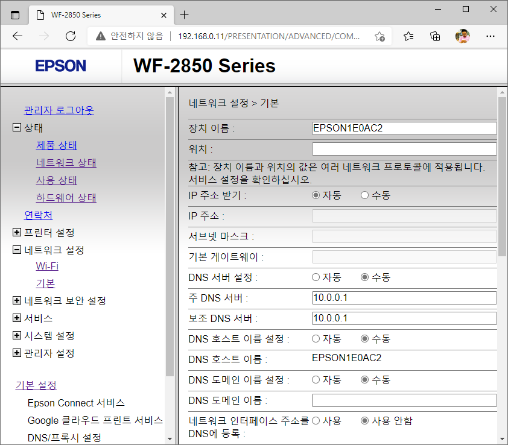Click the EPSON logo
Screen dimensions: 508x445
click(x=60, y=66)
